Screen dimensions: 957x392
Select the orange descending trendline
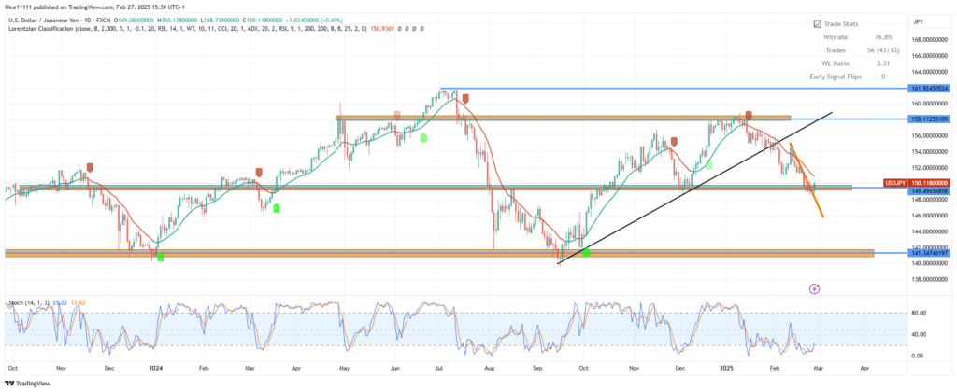807,180
